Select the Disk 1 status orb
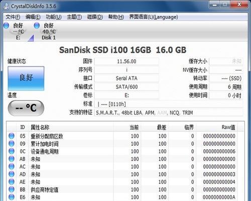The width and height of the screenshot is (251, 201). point(37,26)
